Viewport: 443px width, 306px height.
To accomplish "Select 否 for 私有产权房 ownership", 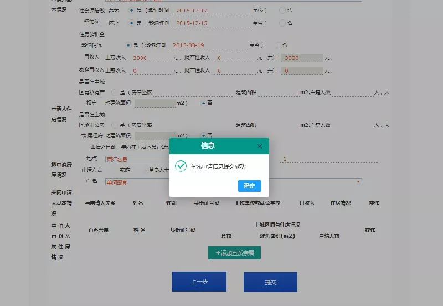I will [x=203, y=103].
